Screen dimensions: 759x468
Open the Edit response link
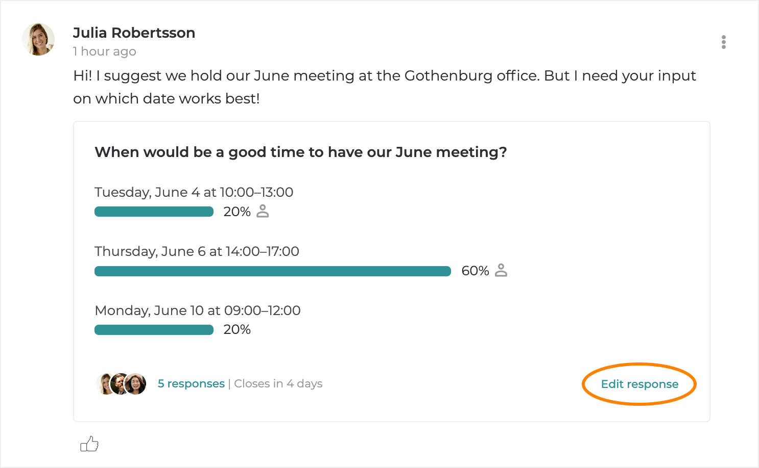click(639, 384)
